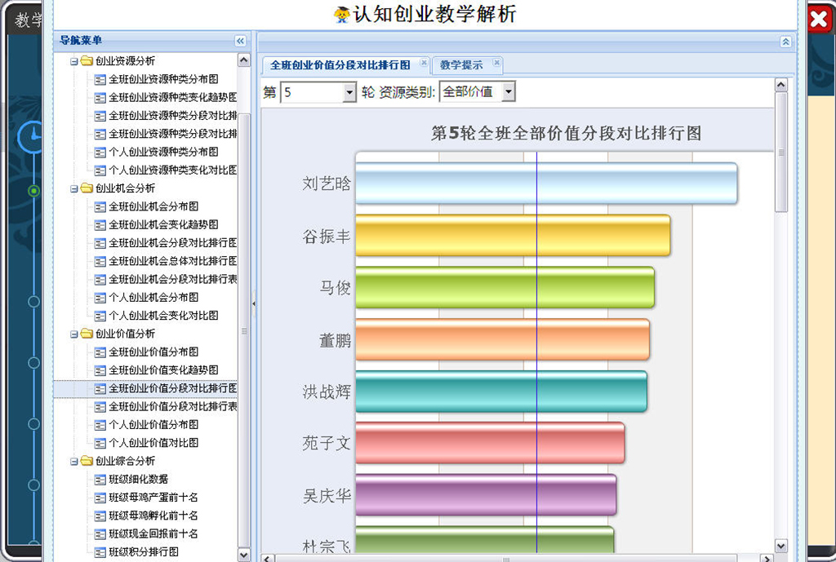Screen dimensions: 836x562
Task: Open the round number dropdown
Action: 349,93
